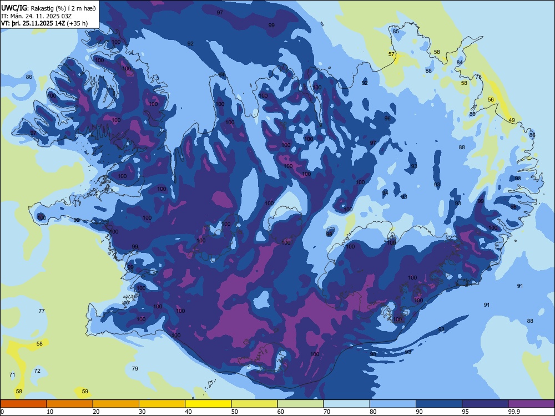Click the humidity value '96' on the map
This screenshot has height=416, width=555.
387,119
